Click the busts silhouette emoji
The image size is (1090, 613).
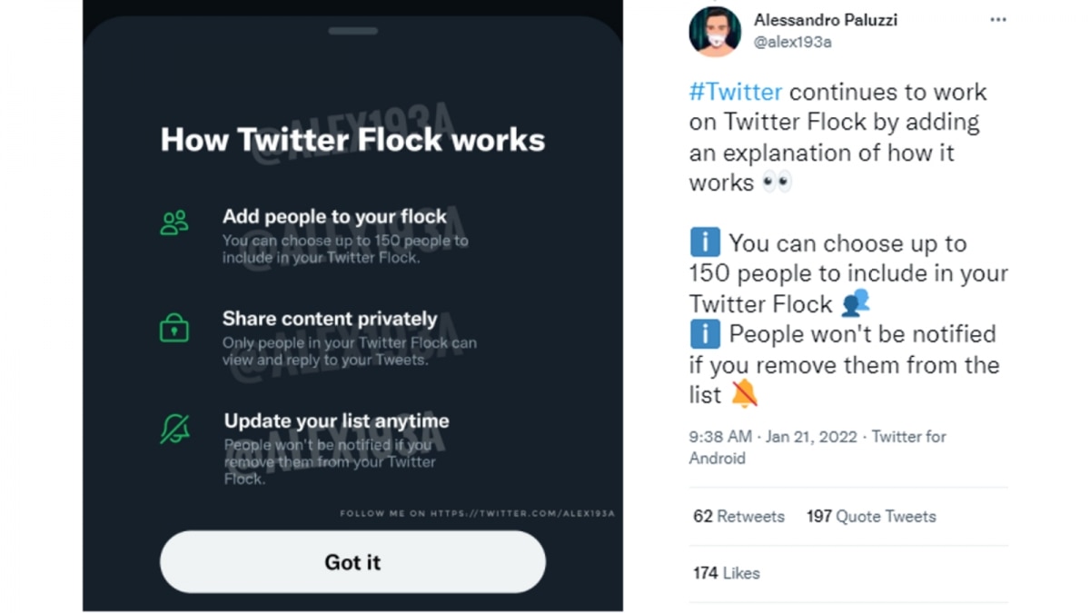(855, 303)
